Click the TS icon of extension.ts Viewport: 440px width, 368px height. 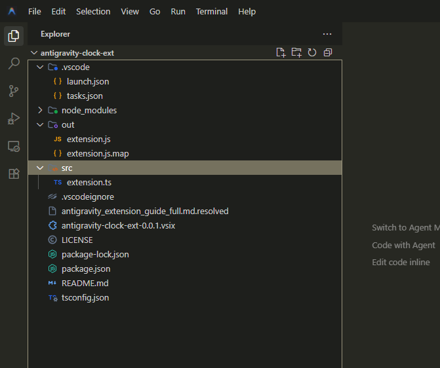tap(58, 182)
